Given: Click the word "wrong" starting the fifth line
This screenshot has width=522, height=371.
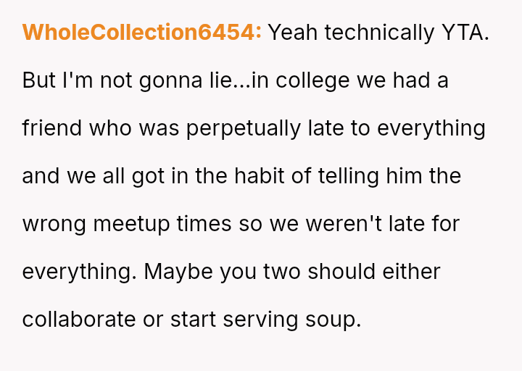Looking at the screenshot, I should coord(54,224).
